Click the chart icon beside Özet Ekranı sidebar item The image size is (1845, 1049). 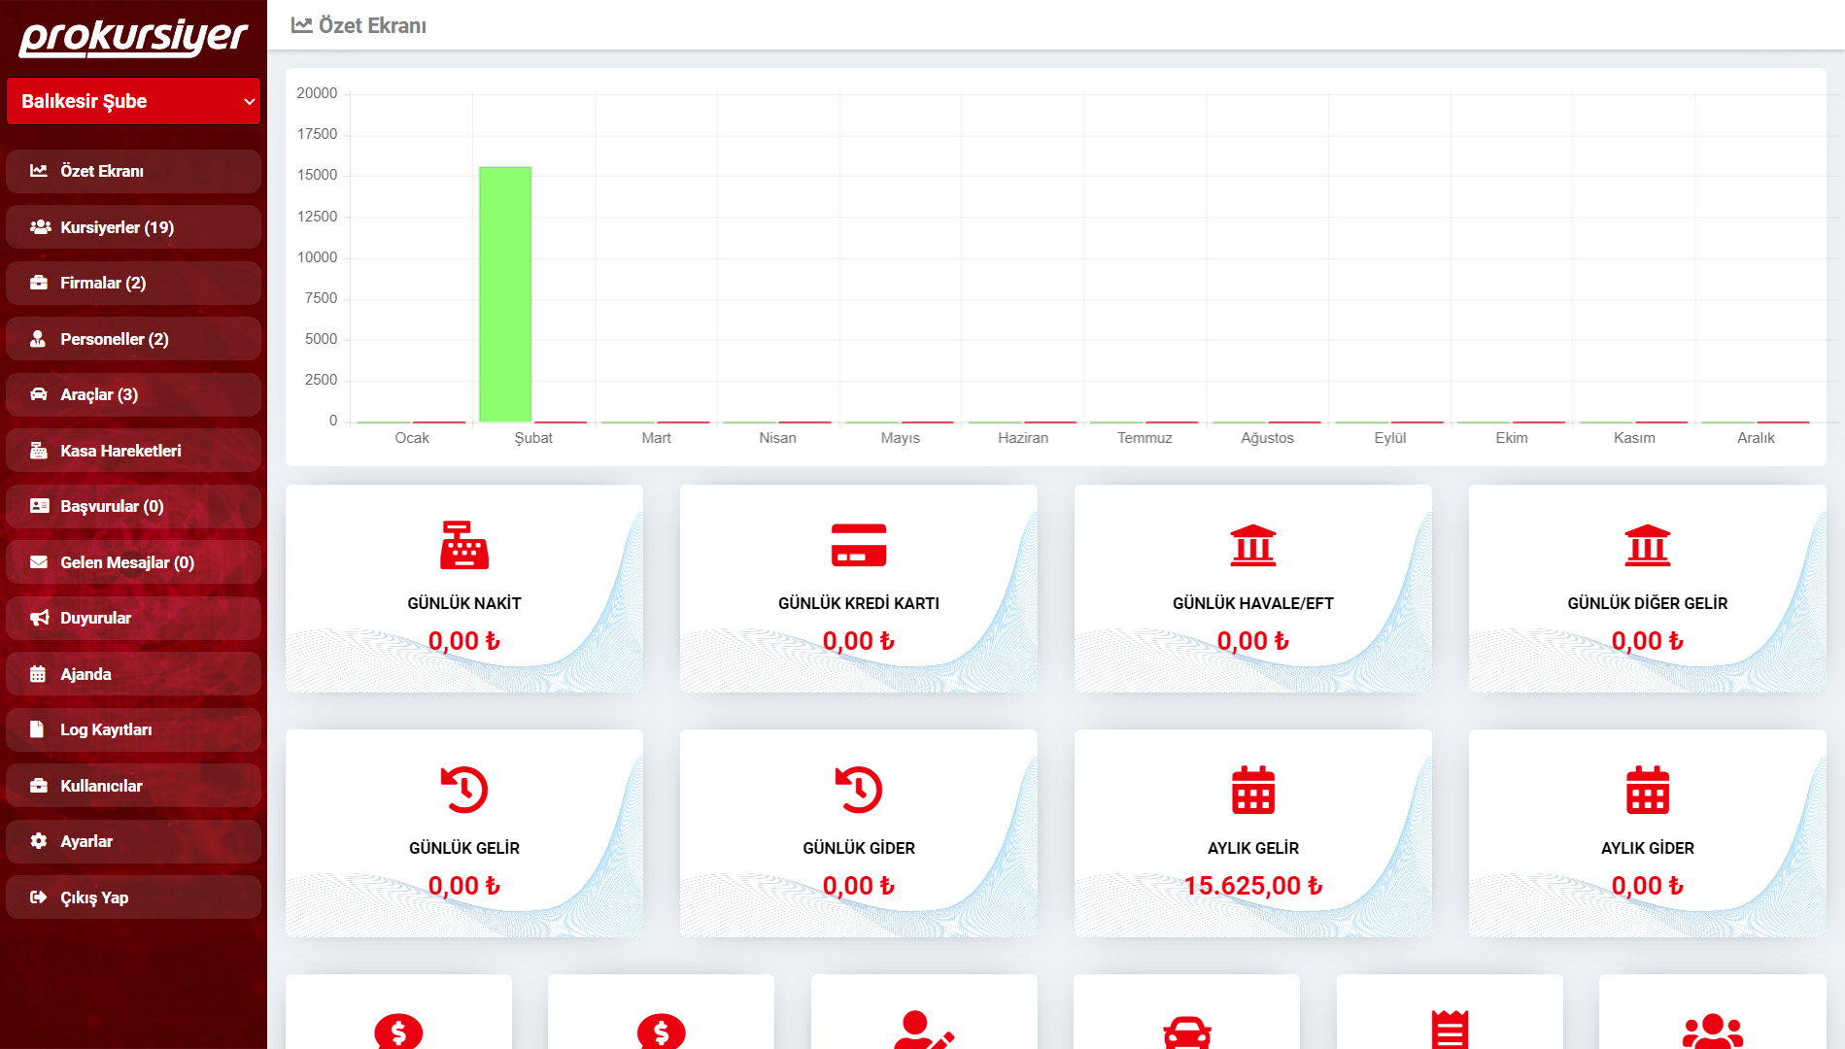point(39,171)
